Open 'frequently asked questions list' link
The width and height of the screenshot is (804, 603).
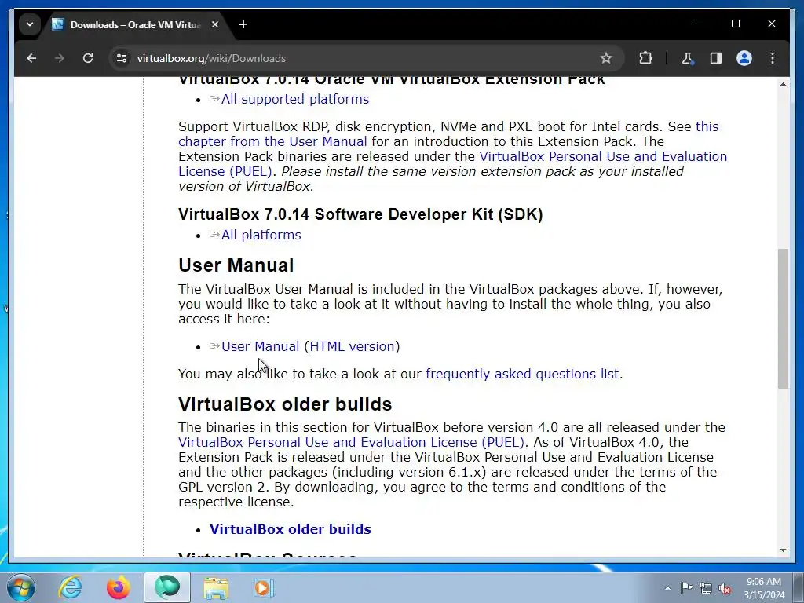click(x=522, y=374)
